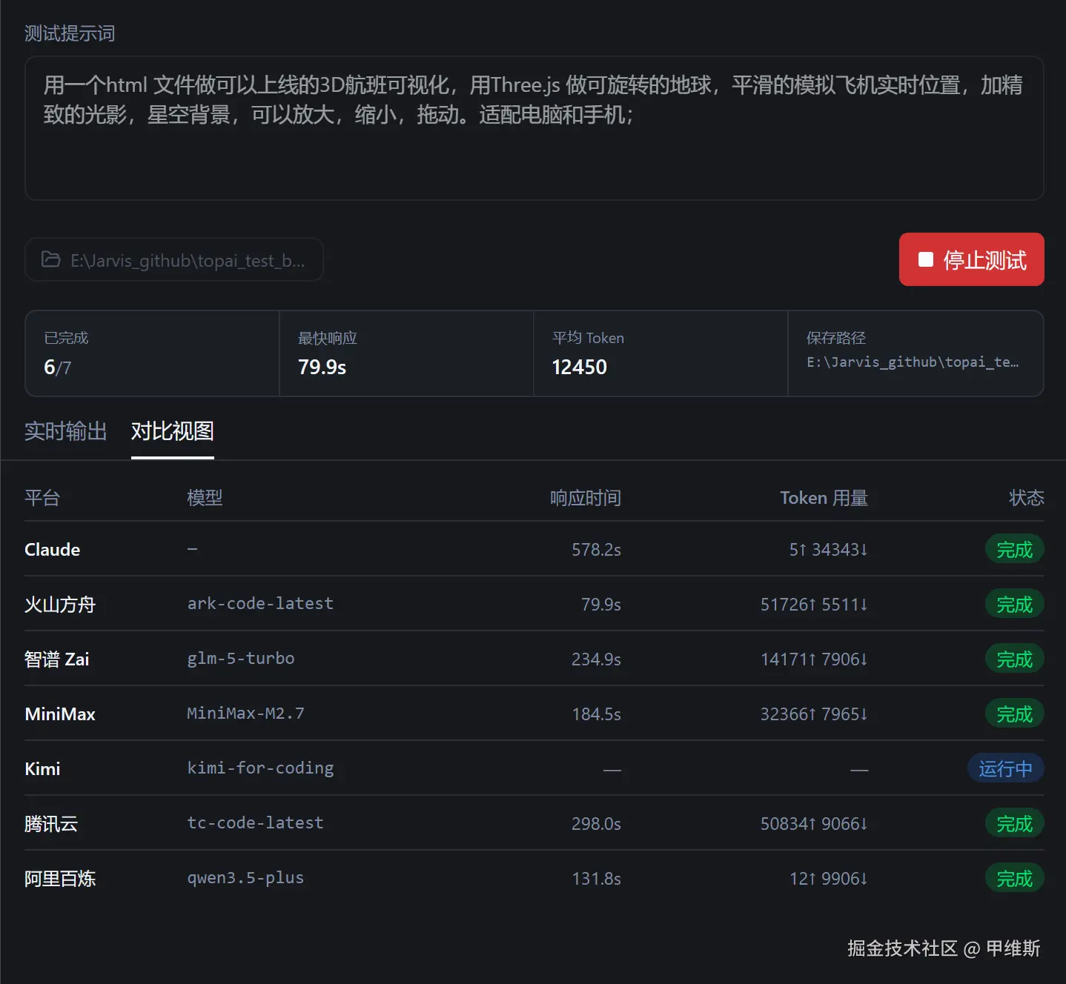Click the 完成 status badge for MiniMax
This screenshot has height=984, width=1066.
tap(1015, 714)
